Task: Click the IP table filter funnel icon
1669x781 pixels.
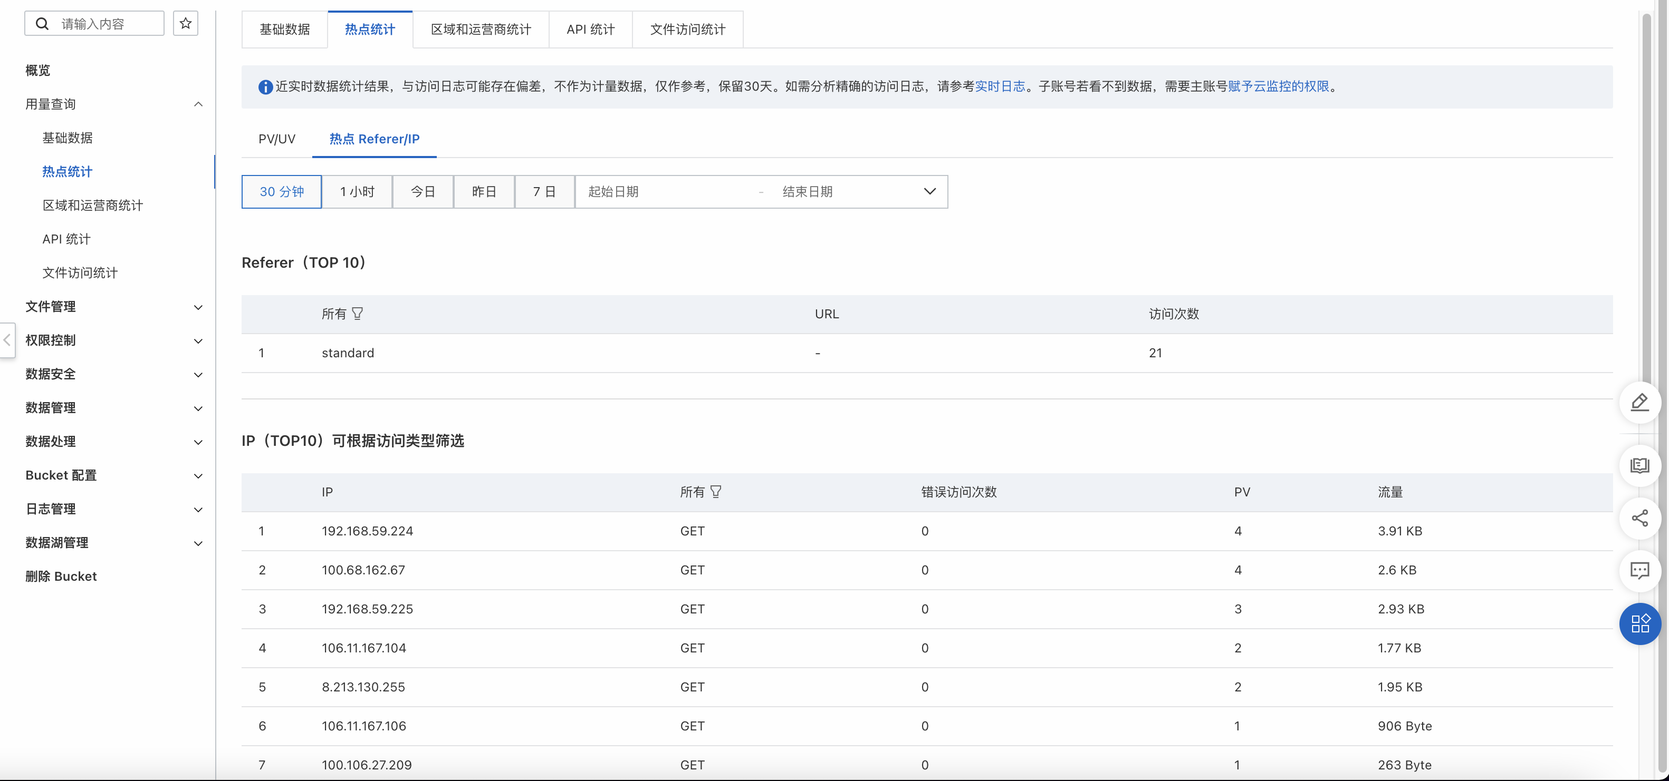Action: (715, 492)
